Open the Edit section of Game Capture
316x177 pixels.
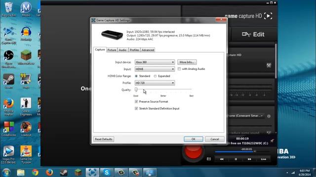click(x=253, y=34)
